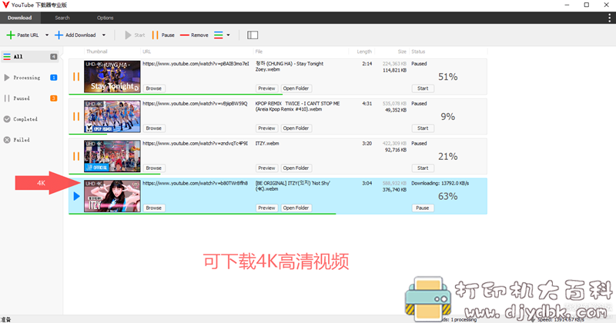Click the pause icon of TWICE remix row

point(76,116)
